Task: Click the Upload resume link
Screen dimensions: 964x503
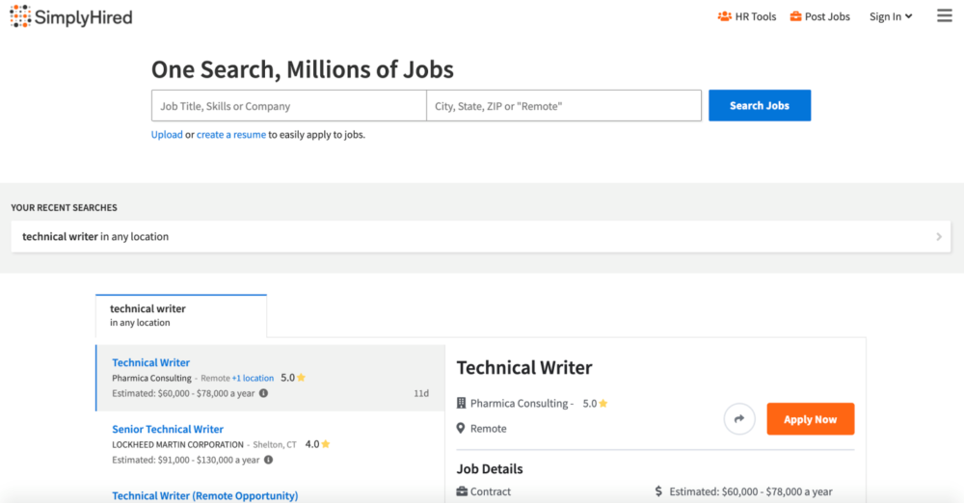Action: pos(167,135)
